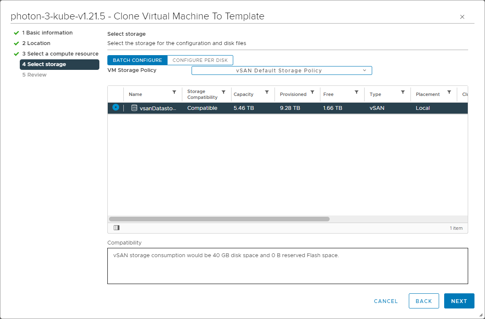The height and width of the screenshot is (319, 485).
Task: Click the horizontal scrollbar of the datastore table
Action: coord(219,219)
